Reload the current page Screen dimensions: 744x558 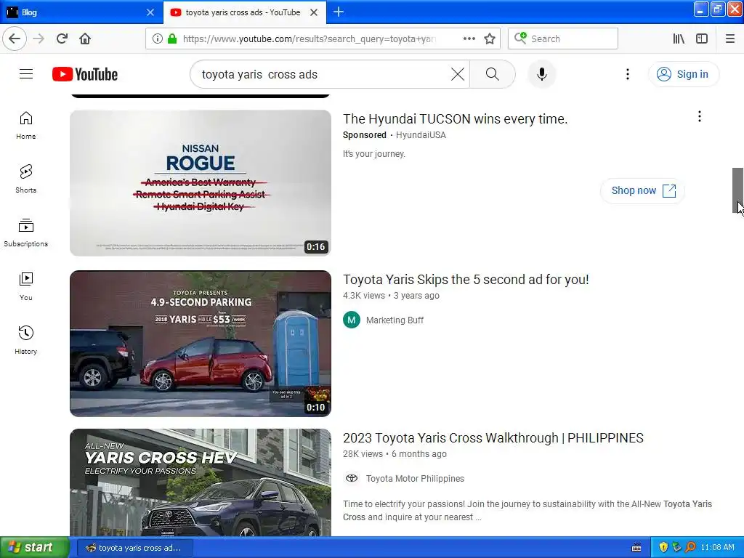click(62, 39)
